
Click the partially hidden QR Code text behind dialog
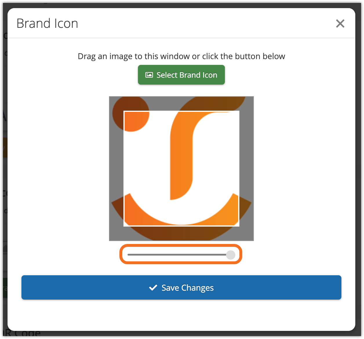click(23, 334)
